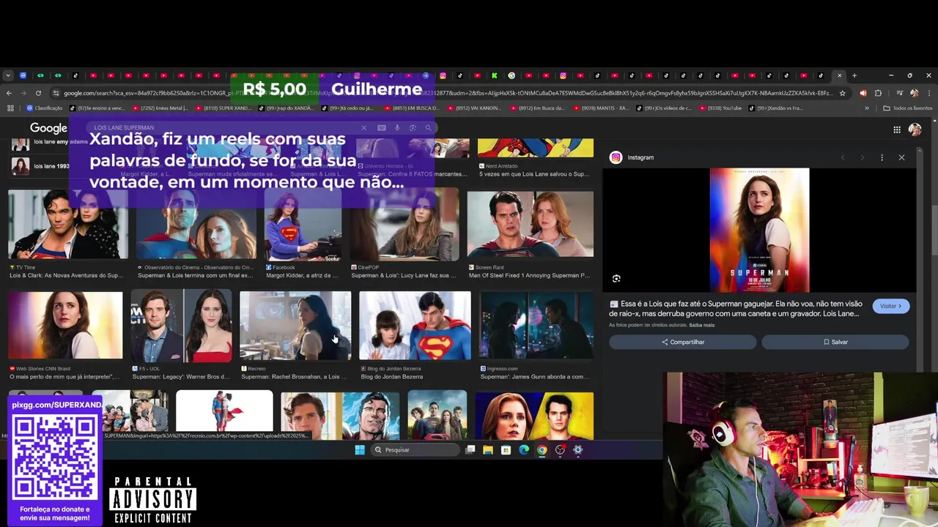Open the Google account avatar
The image size is (938, 527).
(x=915, y=130)
